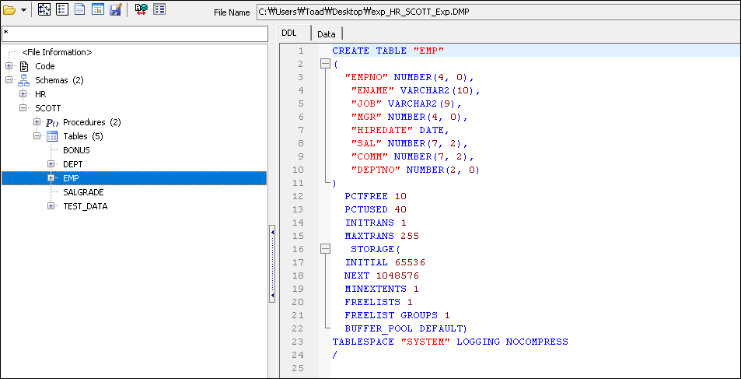Viewport: 741px width, 379px height.
Task: Click the "JOB" VARCHAR2(9) line
Action: [x=406, y=104]
